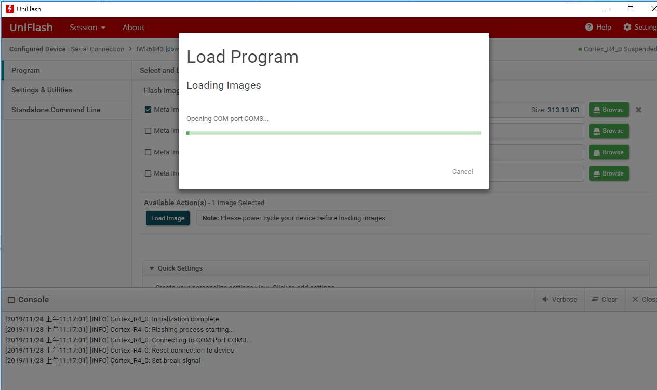Select Standalone Command Line sidebar tab

pyautogui.click(x=67, y=110)
